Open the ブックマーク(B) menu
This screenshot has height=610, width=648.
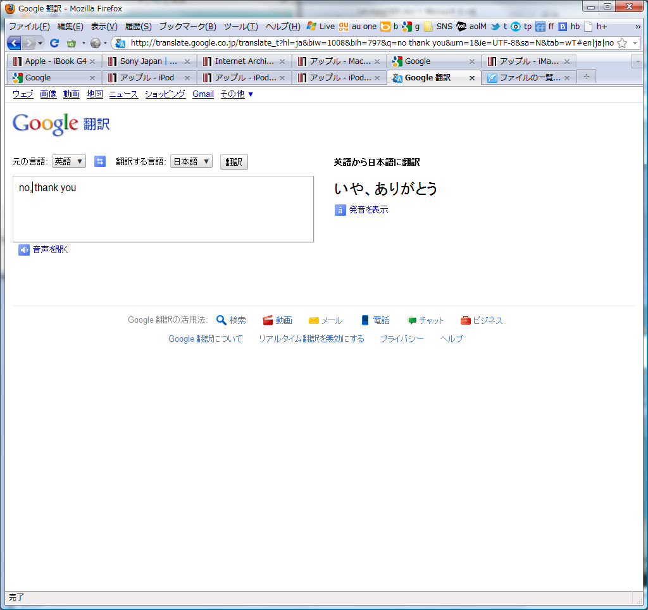pyautogui.click(x=187, y=27)
